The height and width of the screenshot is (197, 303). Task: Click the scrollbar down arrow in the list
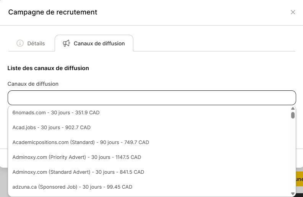(293, 194)
